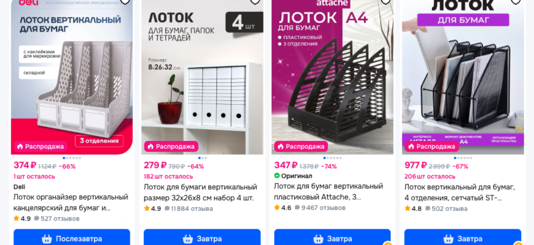The height and width of the screenshot is (245, 534).
Task: Open review bubble icon for 11 884 отзыва
Action: pyautogui.click(x=167, y=208)
